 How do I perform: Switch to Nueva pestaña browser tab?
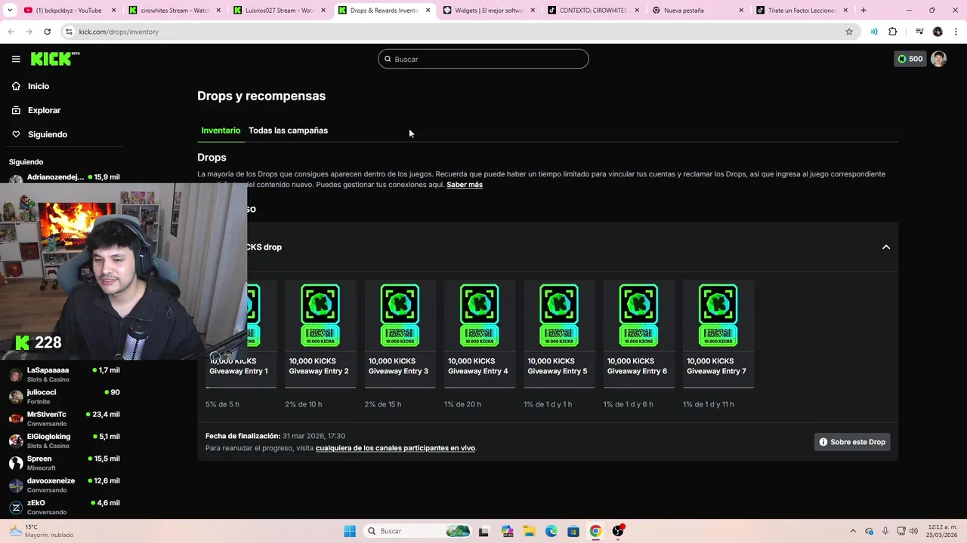tap(699, 11)
